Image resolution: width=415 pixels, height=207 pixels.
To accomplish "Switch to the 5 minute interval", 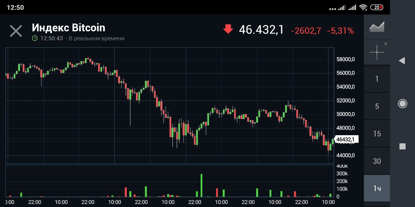I will [377, 106].
